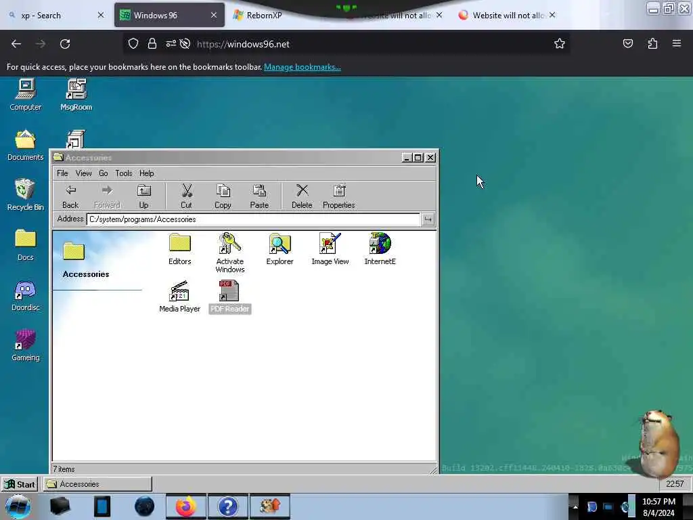Screen dimensions: 693x520
Task: Switch to the RebornXP browser tab
Action: point(264,16)
